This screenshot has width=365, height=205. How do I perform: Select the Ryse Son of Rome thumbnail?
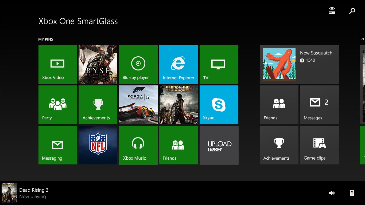98,64
